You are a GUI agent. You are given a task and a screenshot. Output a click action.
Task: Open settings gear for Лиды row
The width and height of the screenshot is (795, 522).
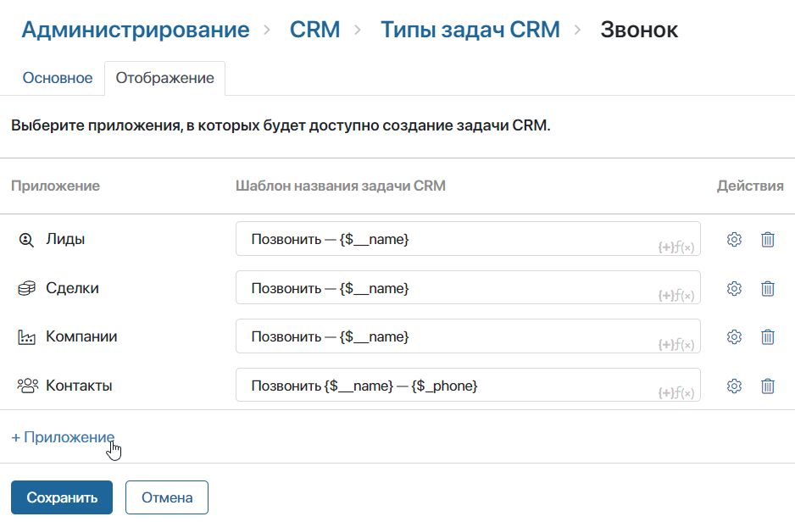(x=734, y=239)
